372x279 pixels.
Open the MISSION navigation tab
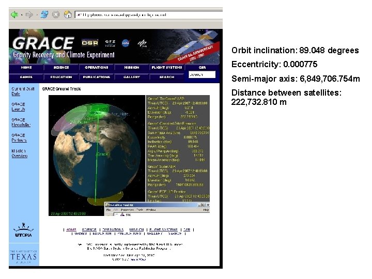(132, 68)
